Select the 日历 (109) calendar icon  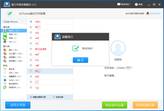coord(5,73)
